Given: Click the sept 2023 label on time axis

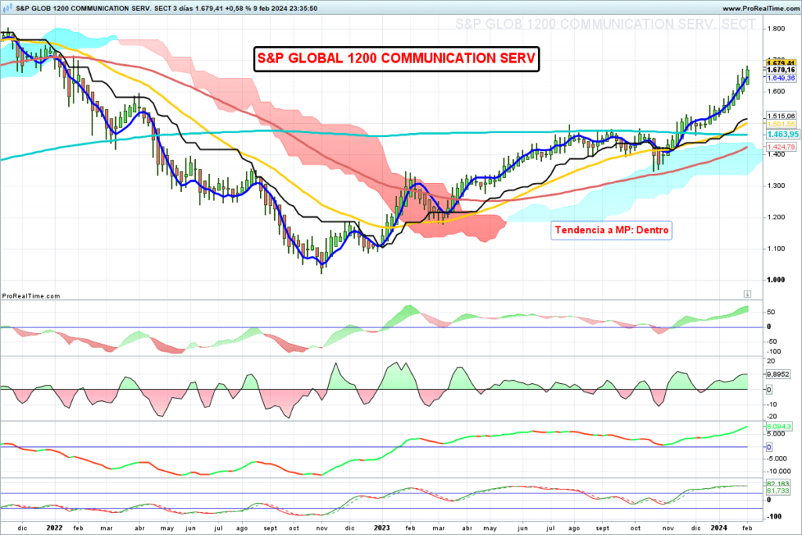Looking at the screenshot, I should pos(602,529).
